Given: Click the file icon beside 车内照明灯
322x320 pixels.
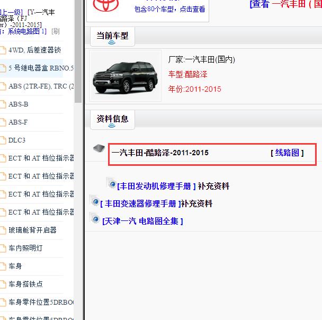Looking at the screenshot, I should click(3, 248).
